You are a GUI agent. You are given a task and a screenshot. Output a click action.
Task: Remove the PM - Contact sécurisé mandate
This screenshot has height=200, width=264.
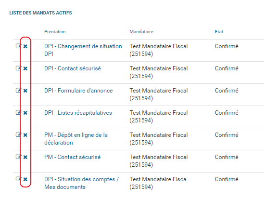click(25, 157)
